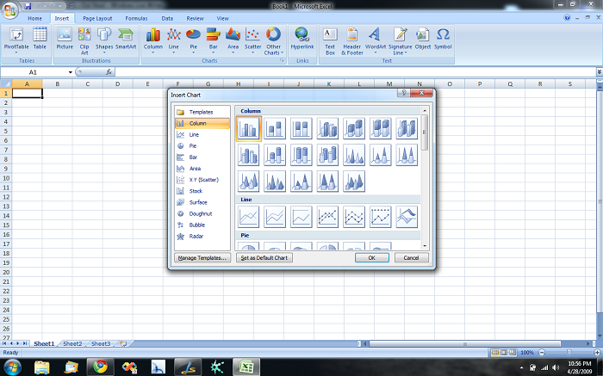Screen dimensions: 603x376
Task: Open Windows Explorer folder on taskbar
Action: (41, 367)
